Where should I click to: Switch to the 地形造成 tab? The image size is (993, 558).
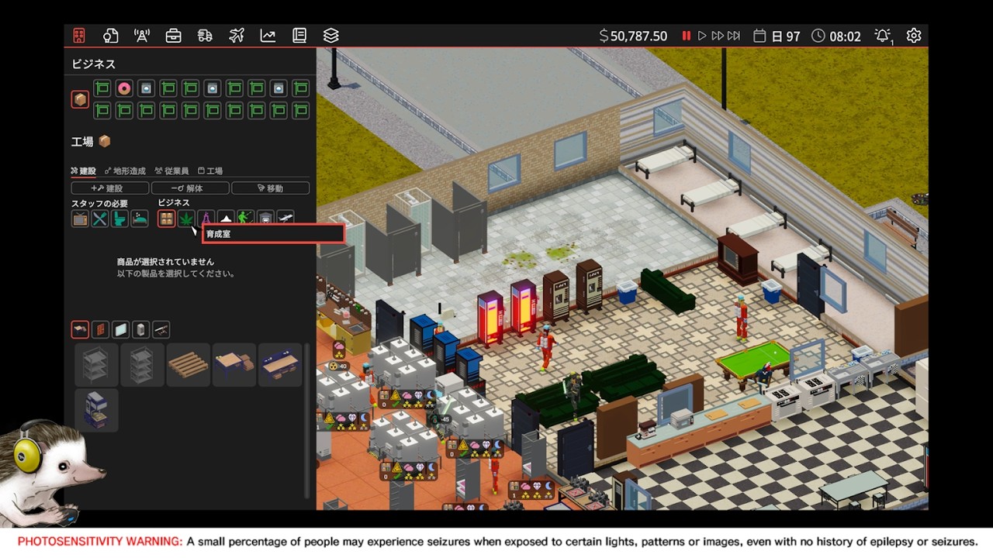click(x=125, y=170)
